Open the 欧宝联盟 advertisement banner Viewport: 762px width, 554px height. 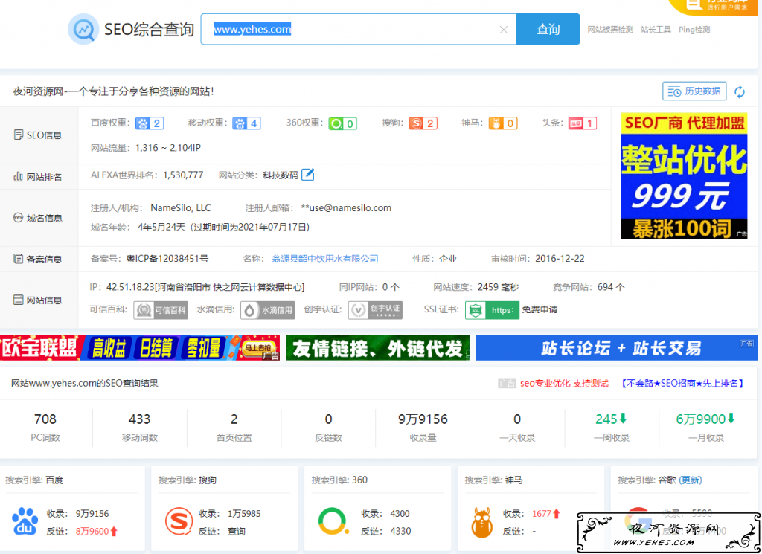pyautogui.click(x=140, y=348)
